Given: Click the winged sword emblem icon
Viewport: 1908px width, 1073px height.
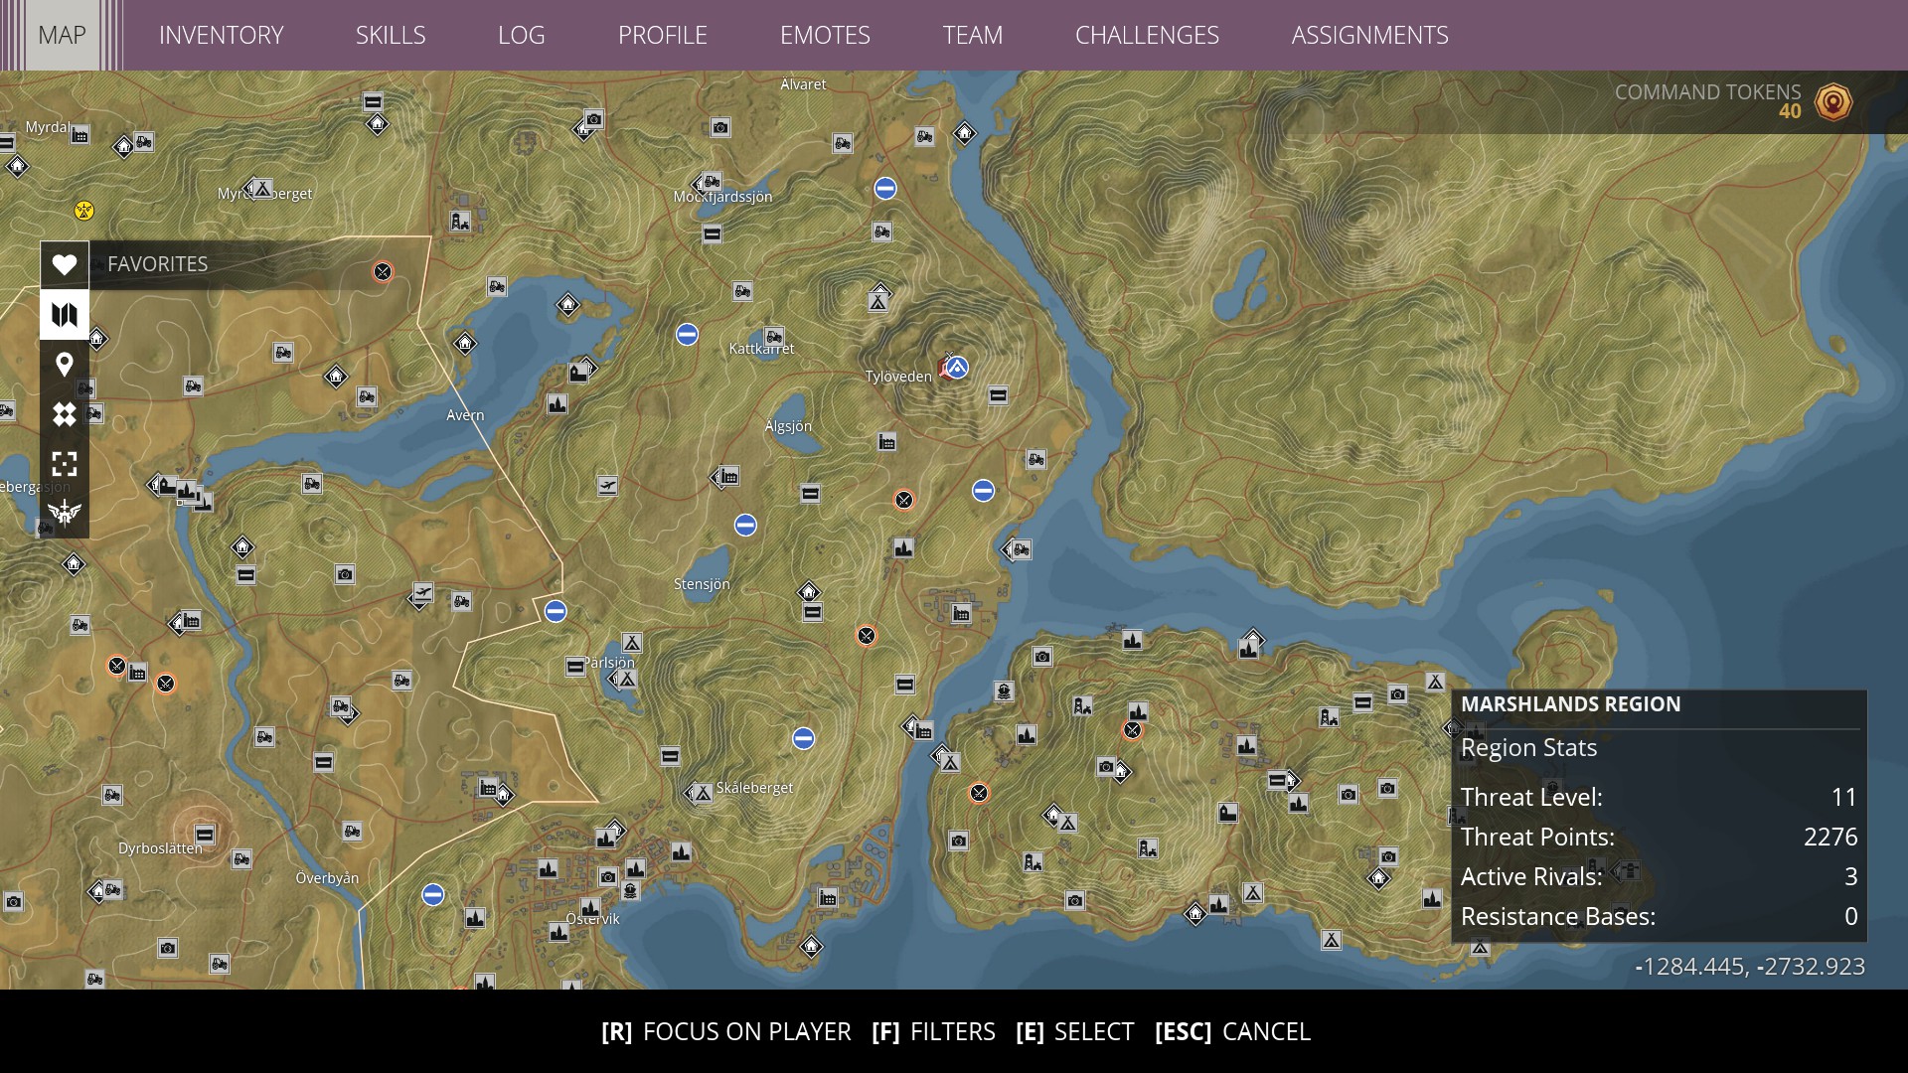Looking at the screenshot, I should pyautogui.click(x=65, y=513).
